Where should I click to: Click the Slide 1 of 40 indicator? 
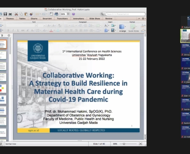point(99,144)
